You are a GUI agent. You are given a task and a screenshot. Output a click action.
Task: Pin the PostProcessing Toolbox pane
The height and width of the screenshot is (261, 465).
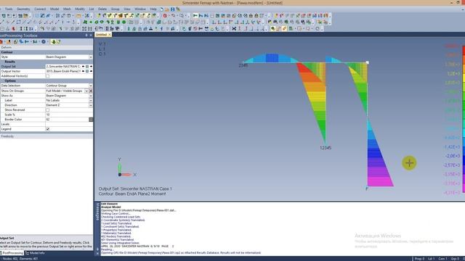pyautogui.click(x=86, y=36)
